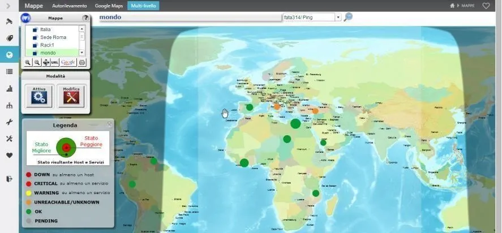Click the PENDING legend entry
Screen dimensions: 502x233
[x=42, y=221]
